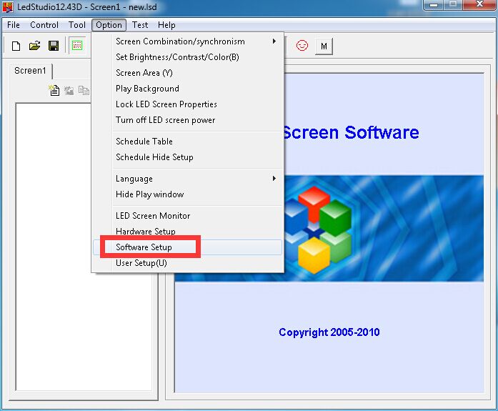Expand the Language submenu
This screenshot has height=411, width=498.
187,179
